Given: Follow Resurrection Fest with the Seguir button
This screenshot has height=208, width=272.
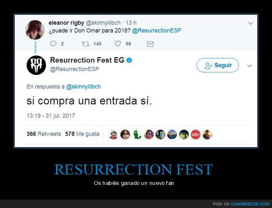Looking at the screenshot, I should click(218, 65).
